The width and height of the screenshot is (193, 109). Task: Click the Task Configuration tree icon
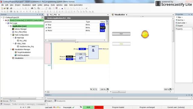coord(13,35)
